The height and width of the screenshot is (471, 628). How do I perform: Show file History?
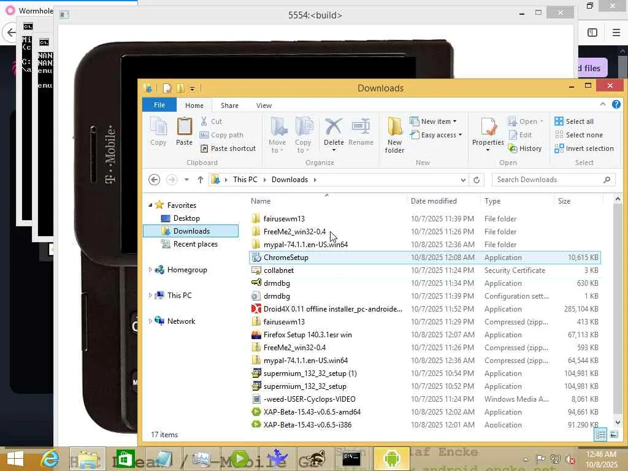pyautogui.click(x=525, y=148)
